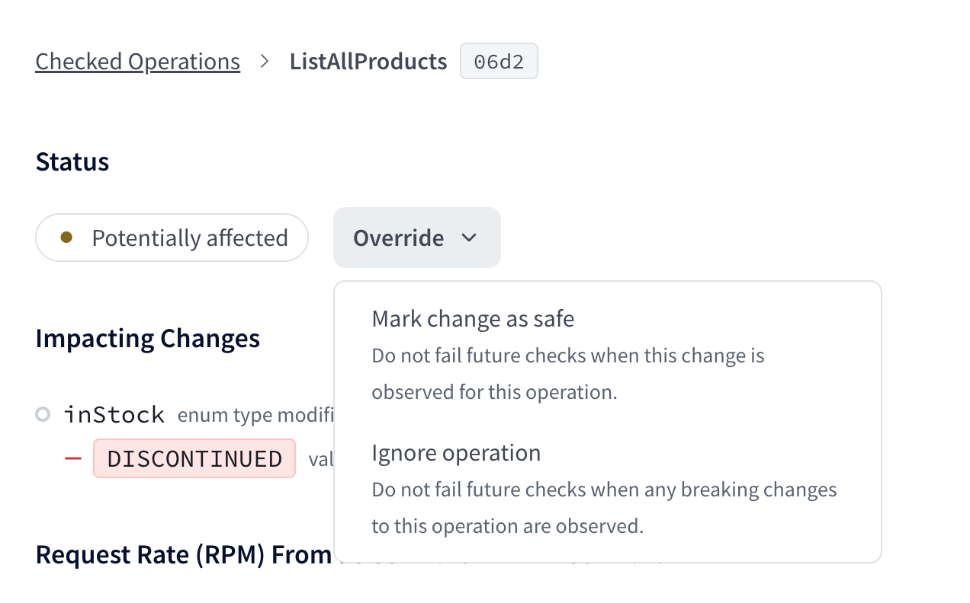Open the Checked Operations breadcrumb link
Viewport: 970px width, 603px height.
pos(137,61)
